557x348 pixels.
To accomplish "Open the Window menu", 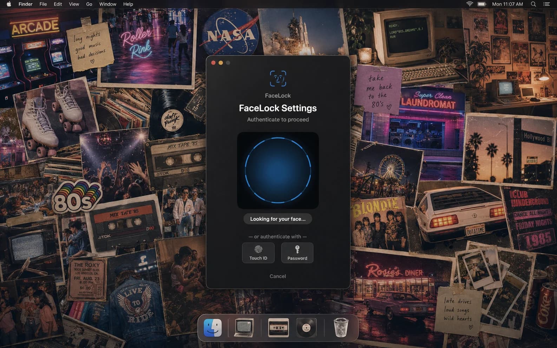I will [108, 4].
